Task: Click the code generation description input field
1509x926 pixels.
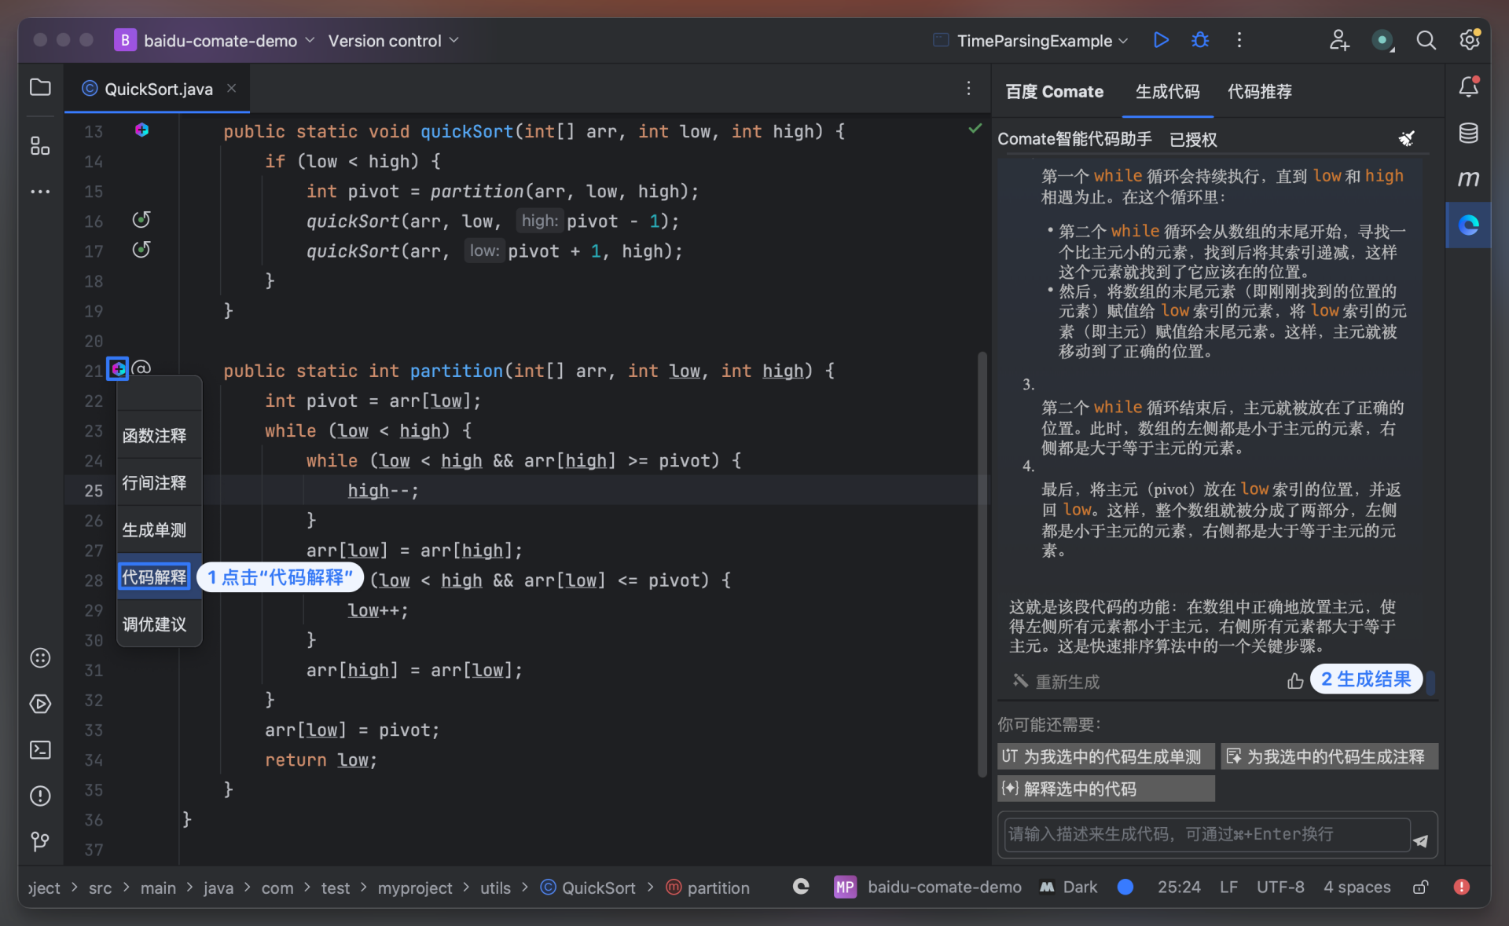Action: tap(1206, 834)
